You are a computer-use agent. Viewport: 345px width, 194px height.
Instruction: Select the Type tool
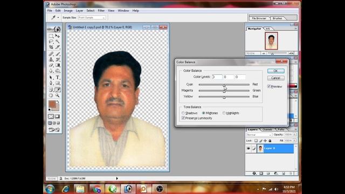click(58, 78)
